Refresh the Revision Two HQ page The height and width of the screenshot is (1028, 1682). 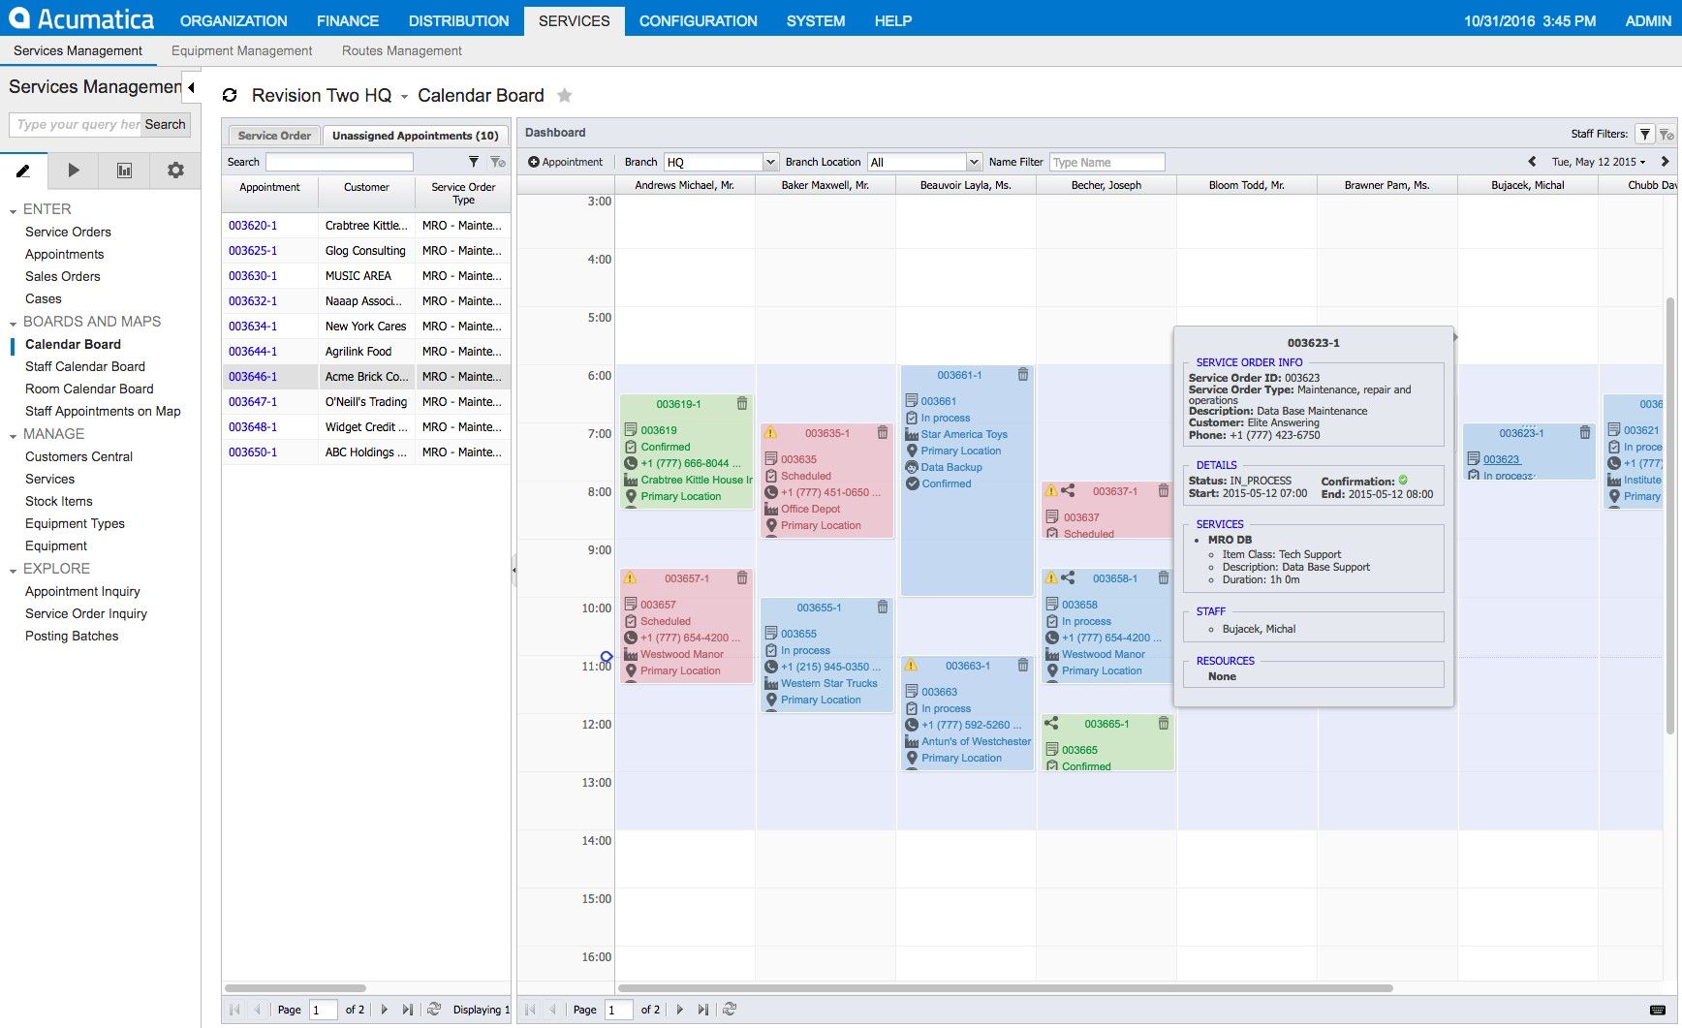point(230,95)
